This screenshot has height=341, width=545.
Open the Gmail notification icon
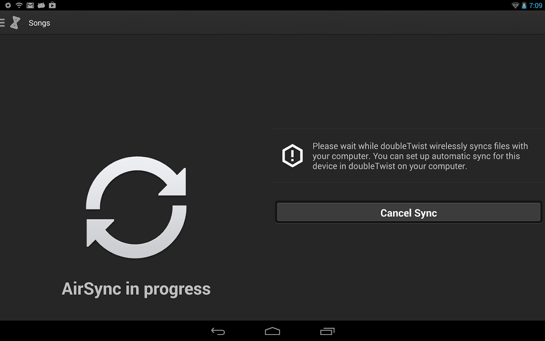pos(30,5)
